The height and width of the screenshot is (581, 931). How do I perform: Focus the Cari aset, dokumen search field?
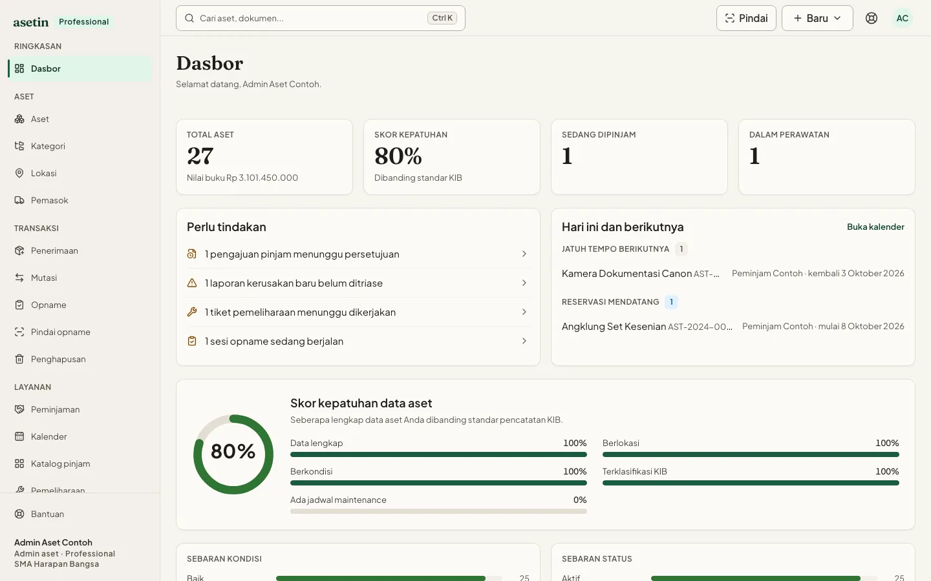tap(321, 18)
